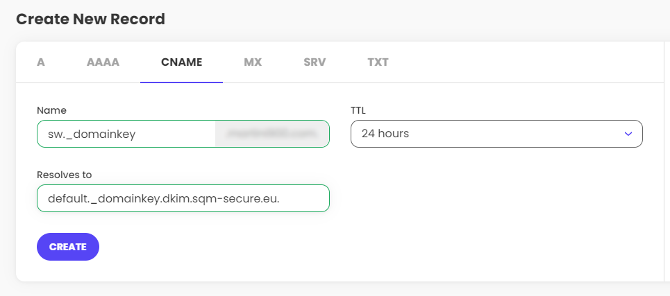This screenshot has width=670, height=296.
Task: Click the Create New Record heading
Action: pyautogui.click(x=90, y=19)
